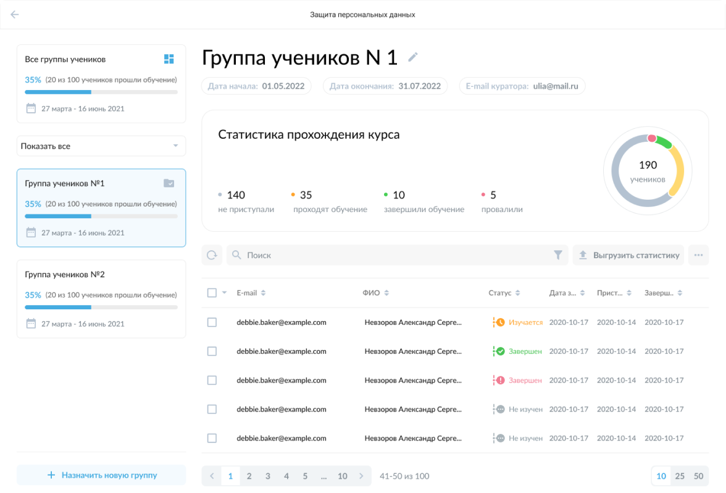The height and width of the screenshot is (493, 726).
Task: Open the 'Показать все' dropdown
Action: 101,146
